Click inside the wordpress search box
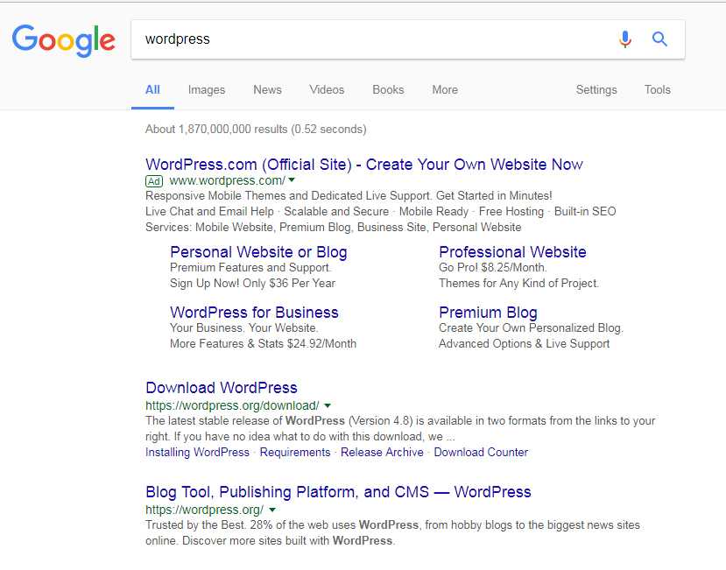This screenshot has height=570, width=726. point(368,39)
